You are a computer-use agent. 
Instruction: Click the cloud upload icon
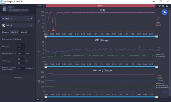tap(167, 6)
